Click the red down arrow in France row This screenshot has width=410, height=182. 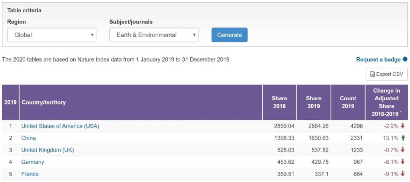403,174
